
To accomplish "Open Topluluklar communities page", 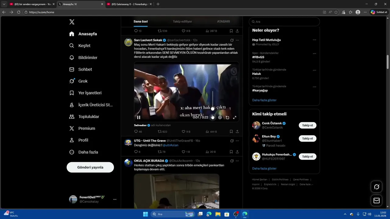I will tap(84, 116).
